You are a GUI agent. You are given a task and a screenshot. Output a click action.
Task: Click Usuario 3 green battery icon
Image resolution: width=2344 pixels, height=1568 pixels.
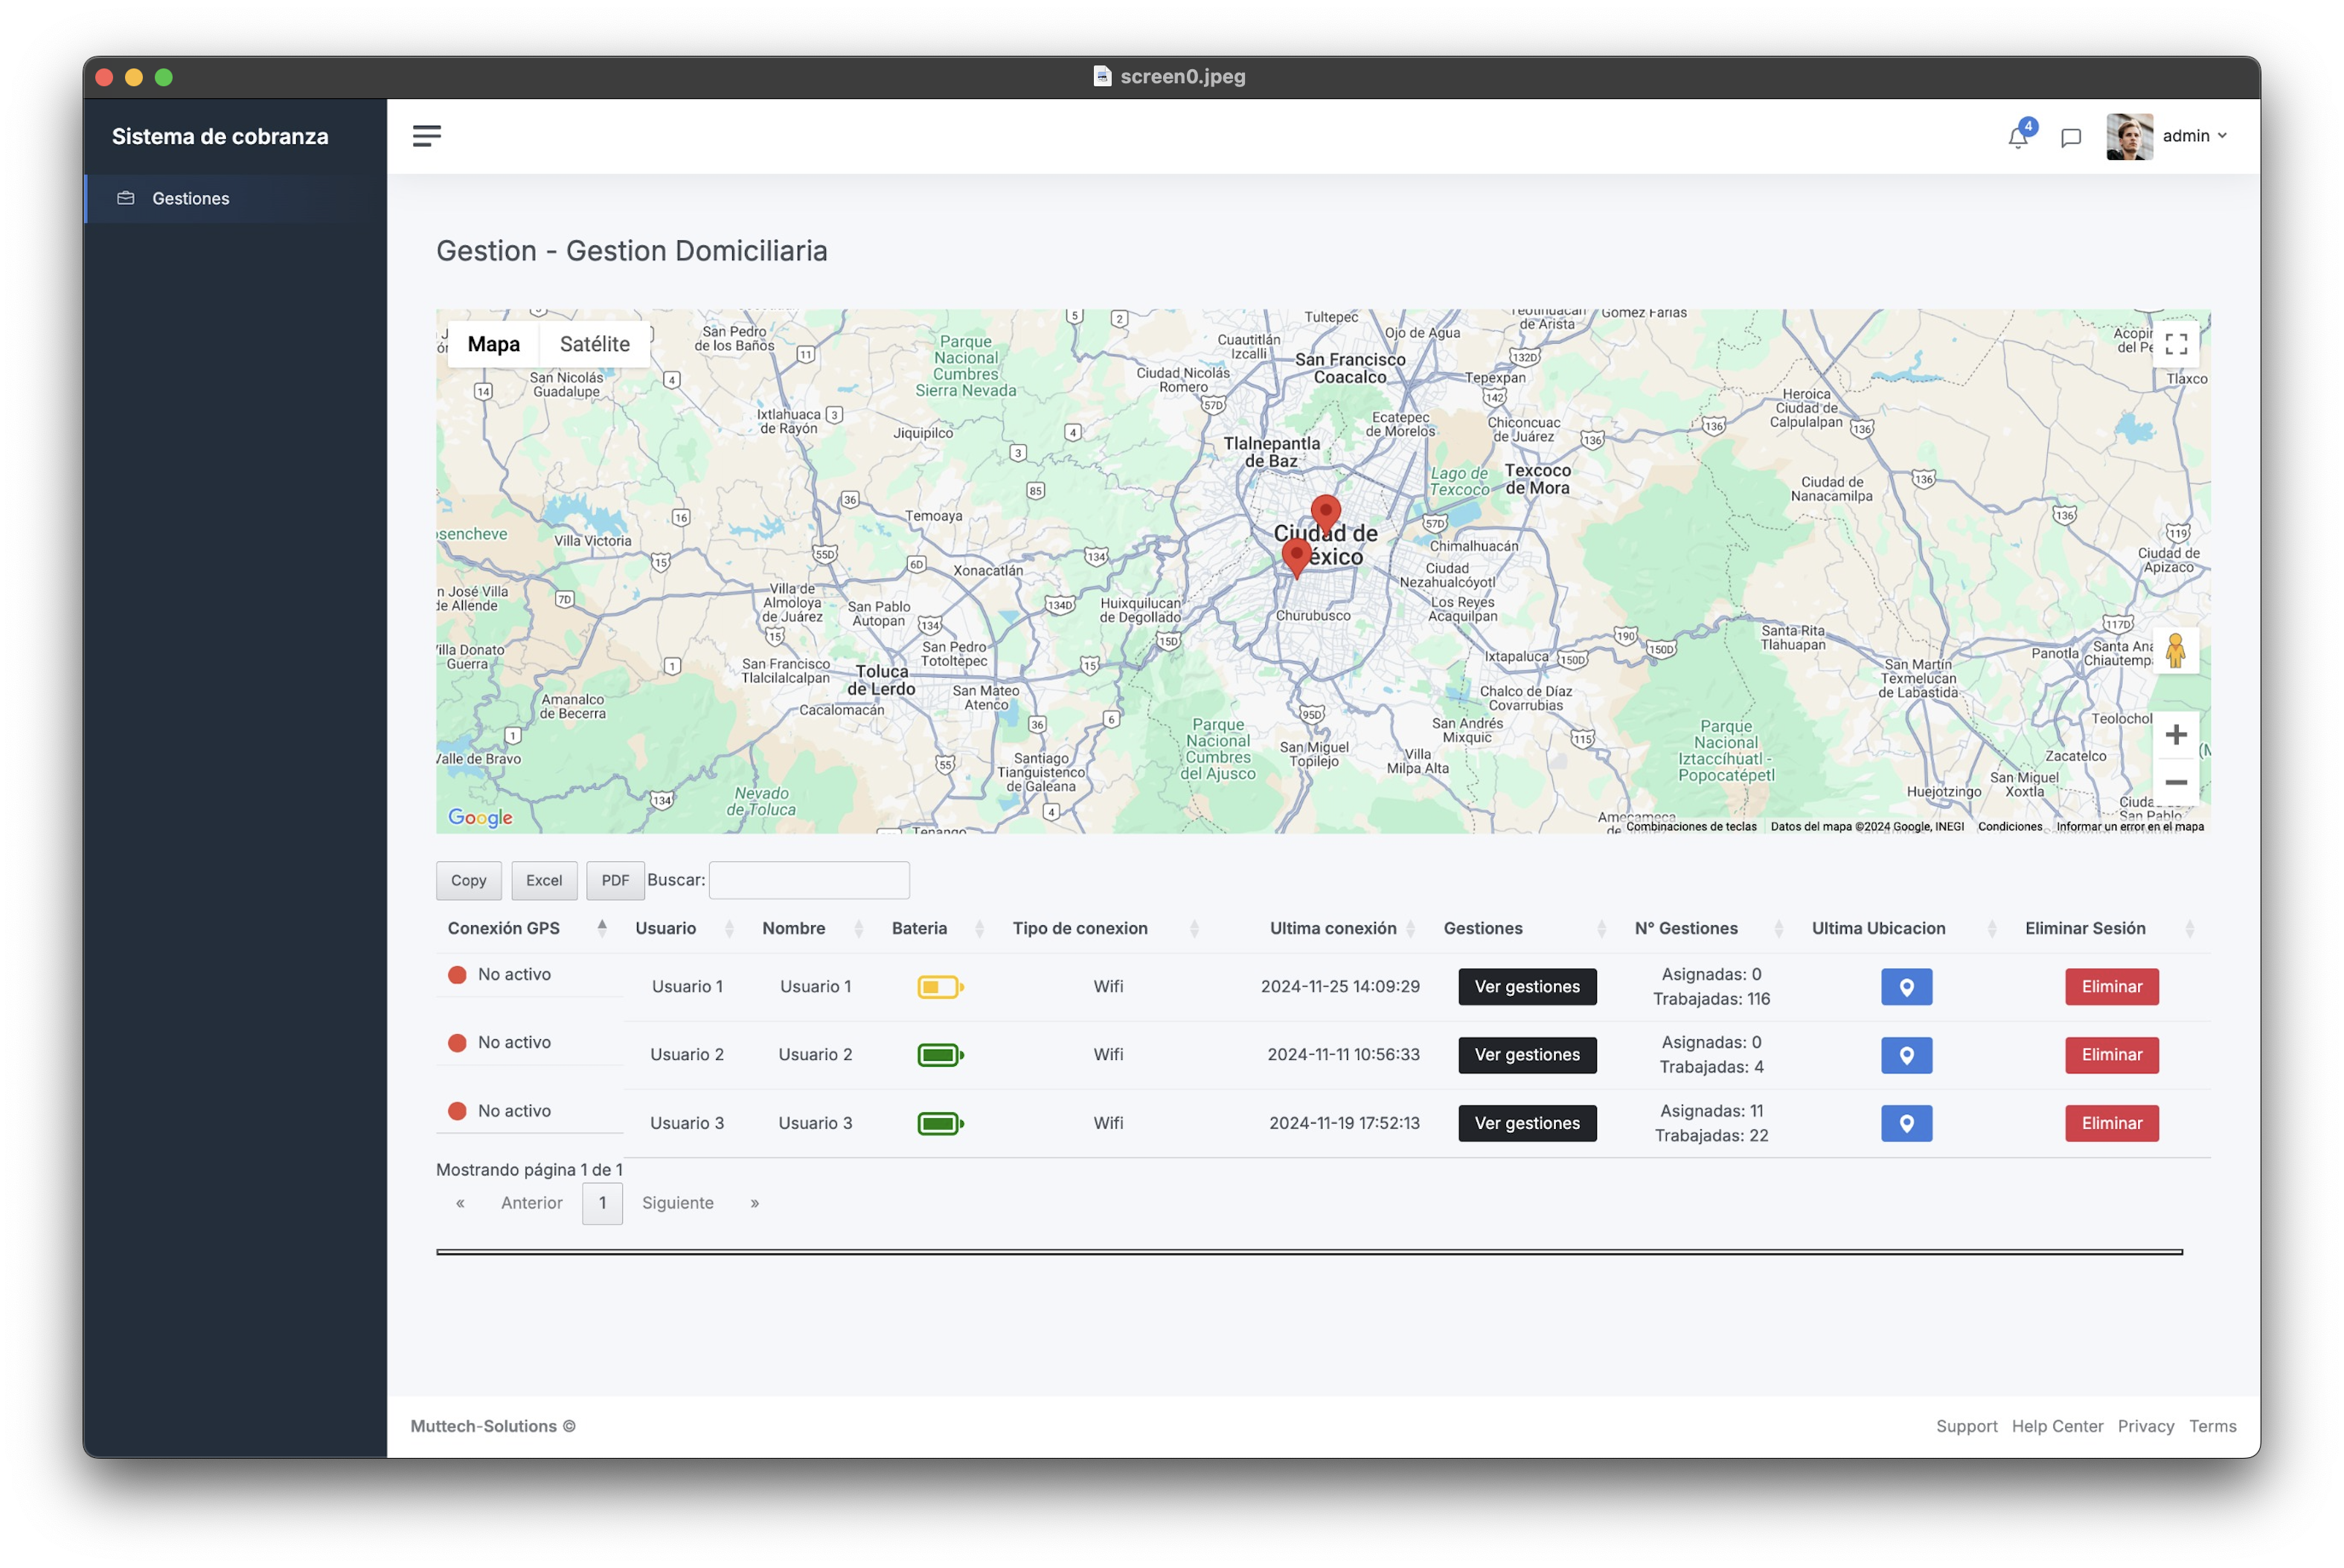(x=941, y=1123)
